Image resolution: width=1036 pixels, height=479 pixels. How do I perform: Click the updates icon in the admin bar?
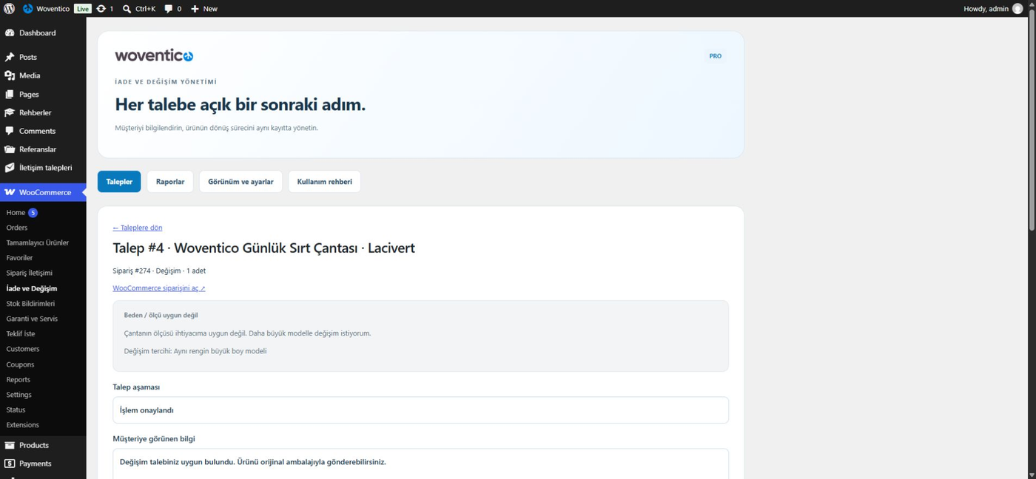coord(101,9)
